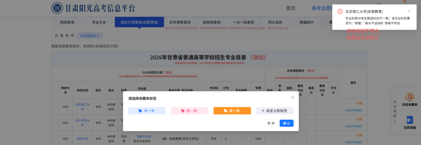Open 专业评价指标 for 四川师范大学 row
Viewport: 421px width, 145px height.
(353, 126)
